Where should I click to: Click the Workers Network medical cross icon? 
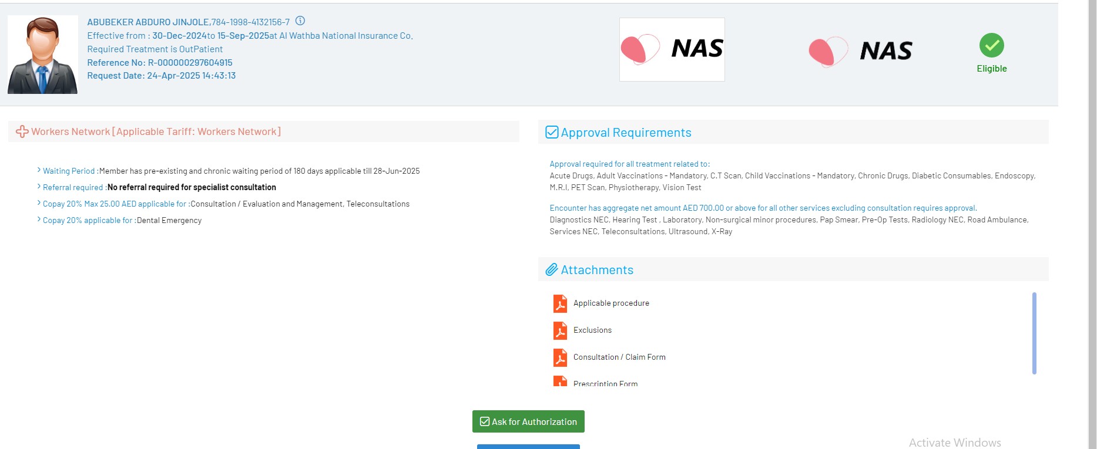22,132
